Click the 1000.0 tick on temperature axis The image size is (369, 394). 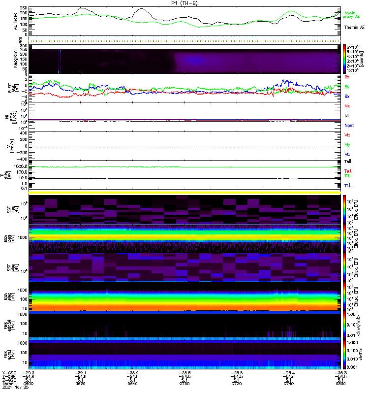click(21, 166)
